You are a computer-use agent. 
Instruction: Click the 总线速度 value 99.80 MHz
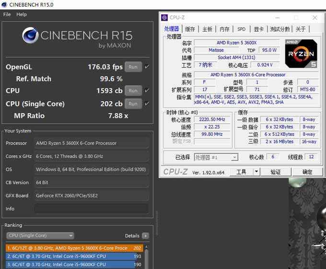(x=212, y=134)
